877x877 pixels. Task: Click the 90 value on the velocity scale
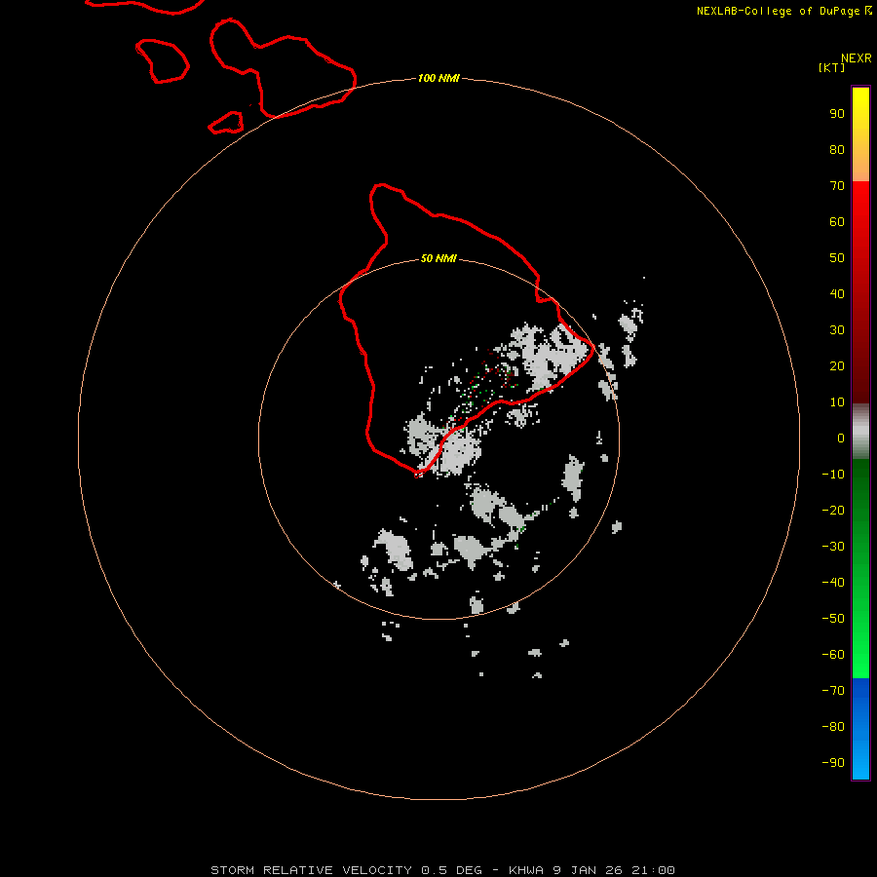[x=837, y=114]
